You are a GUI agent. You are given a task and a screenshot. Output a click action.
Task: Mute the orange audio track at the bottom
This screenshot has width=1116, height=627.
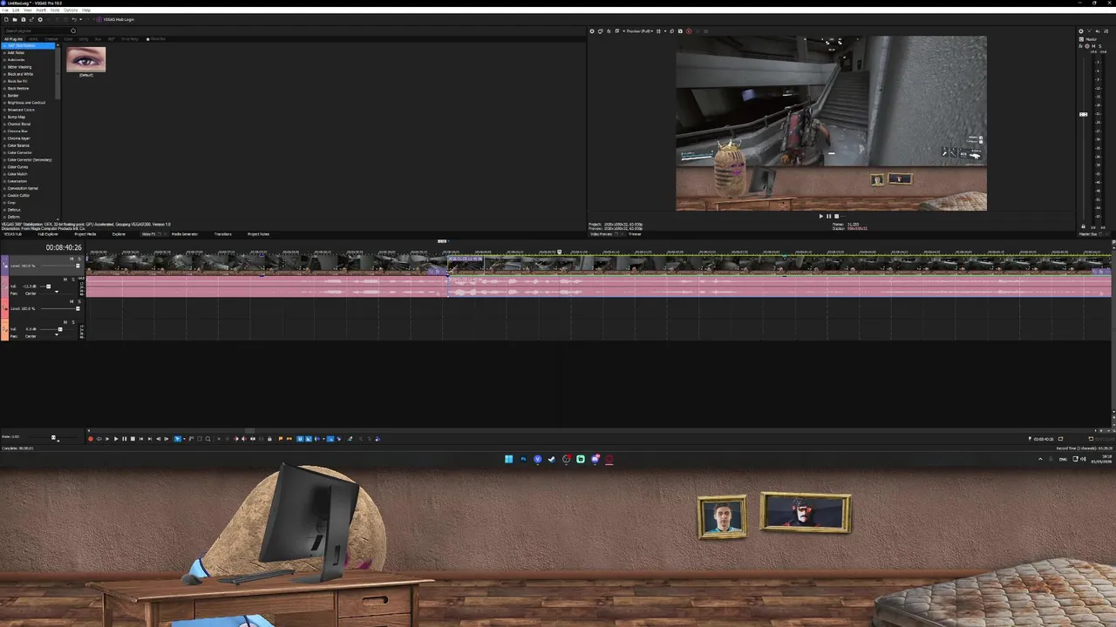point(65,322)
